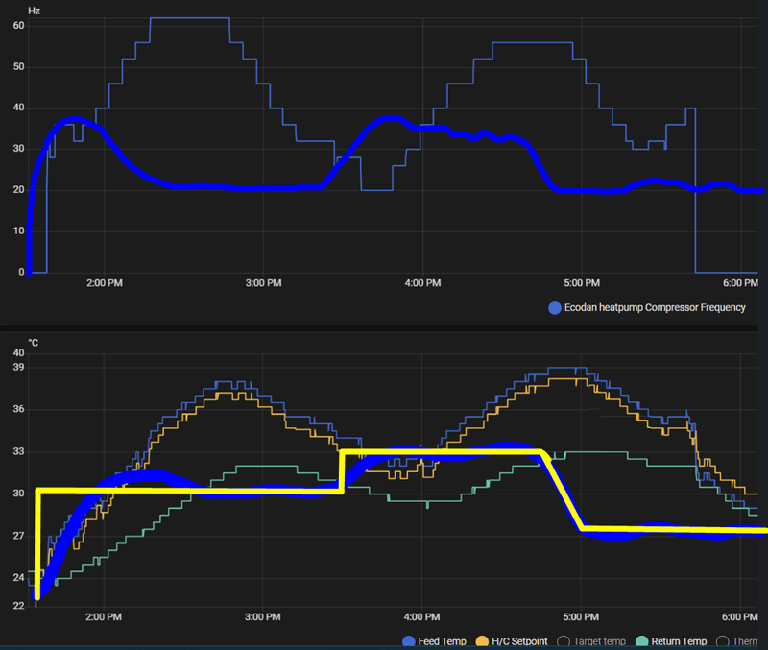Click the Hz unit label of the top chart
Image resolution: width=768 pixels, height=650 pixels.
34,11
